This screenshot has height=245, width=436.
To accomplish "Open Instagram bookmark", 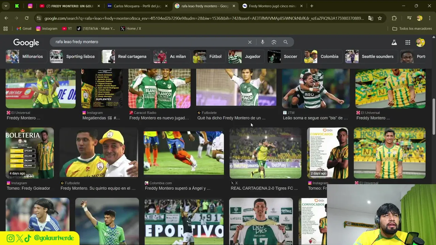I will [47, 29].
